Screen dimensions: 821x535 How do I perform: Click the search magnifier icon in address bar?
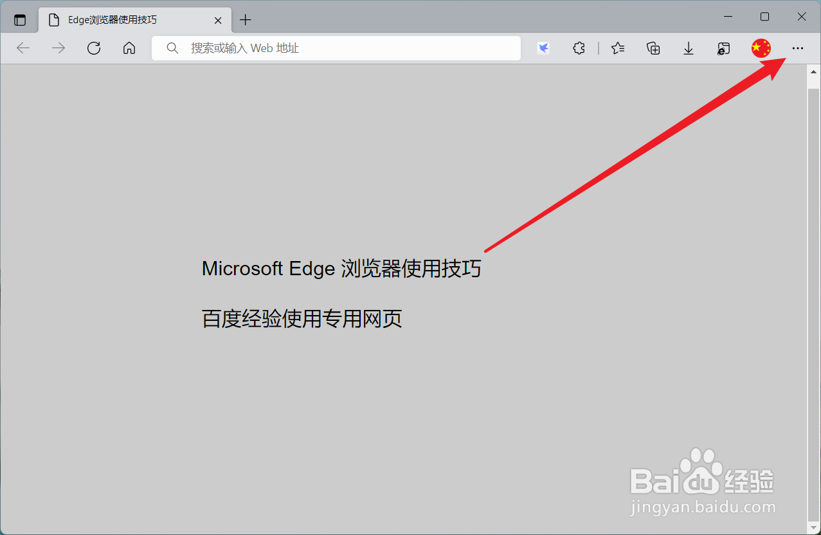[x=172, y=48]
